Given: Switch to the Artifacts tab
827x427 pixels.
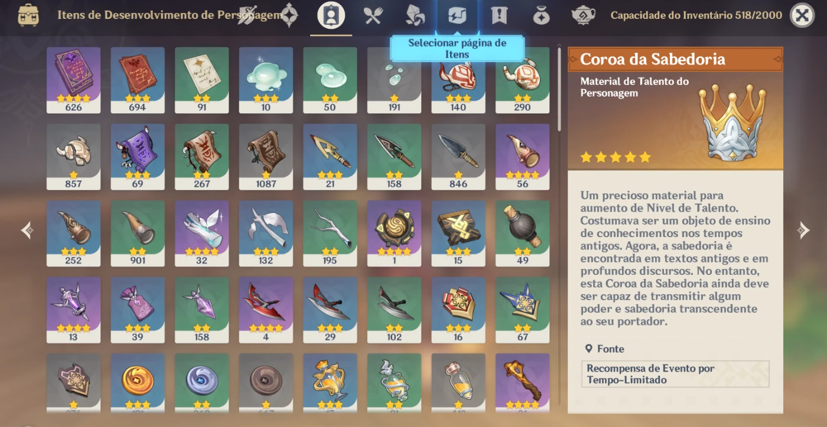Looking at the screenshot, I should click(289, 15).
